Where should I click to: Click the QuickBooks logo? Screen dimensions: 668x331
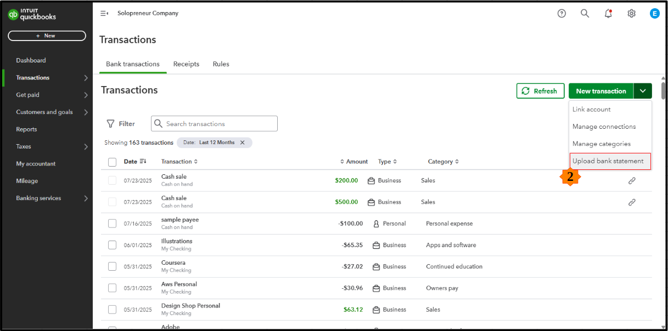32,14
